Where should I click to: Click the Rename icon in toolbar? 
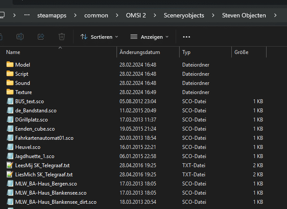pos(20,37)
